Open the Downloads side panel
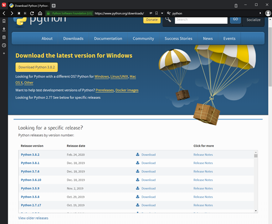 point(4,29)
